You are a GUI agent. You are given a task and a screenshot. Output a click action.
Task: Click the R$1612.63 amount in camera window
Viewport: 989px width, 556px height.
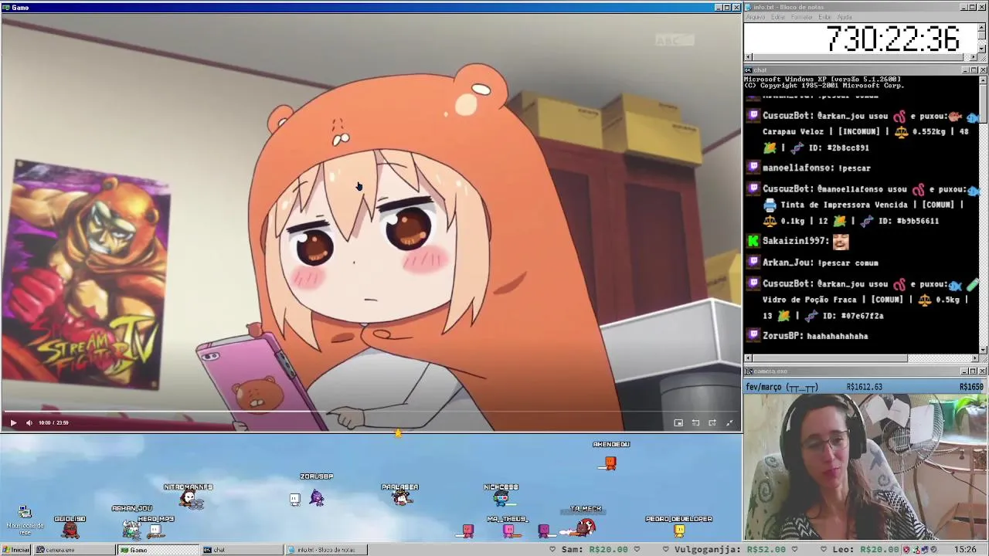click(x=865, y=387)
